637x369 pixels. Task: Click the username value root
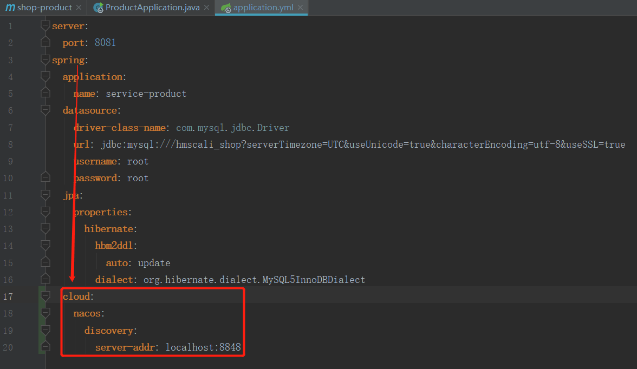click(x=138, y=162)
